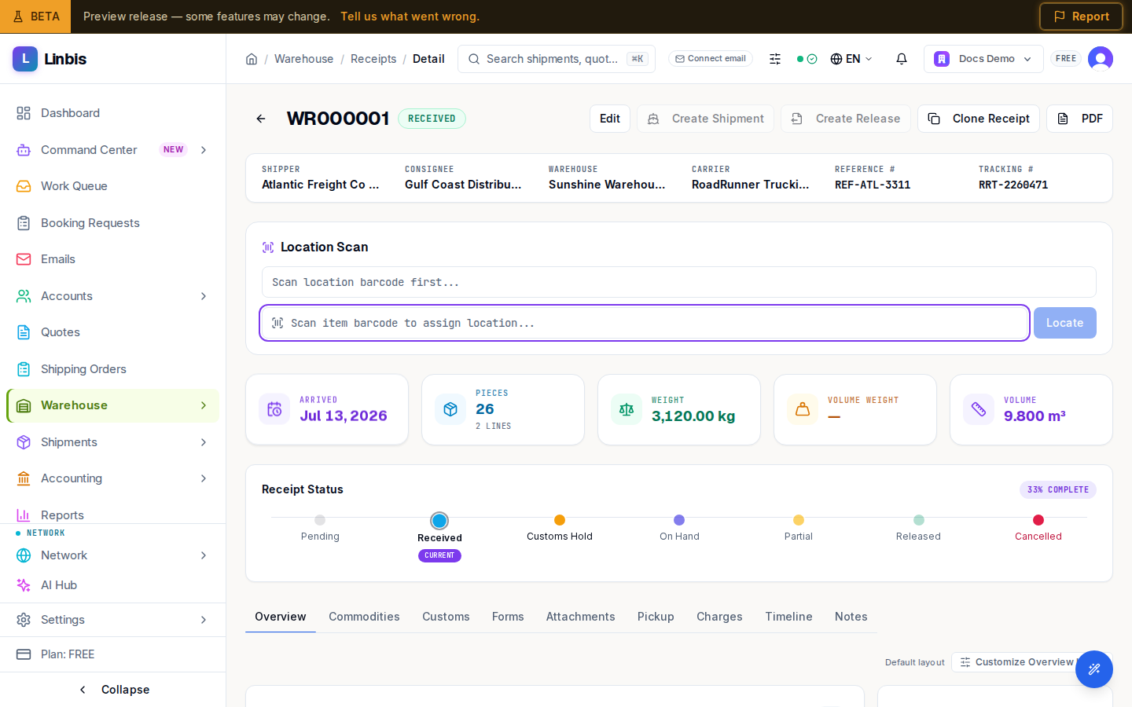This screenshot has width=1132, height=707.
Task: Open the EN language dropdown
Action: pyautogui.click(x=851, y=59)
